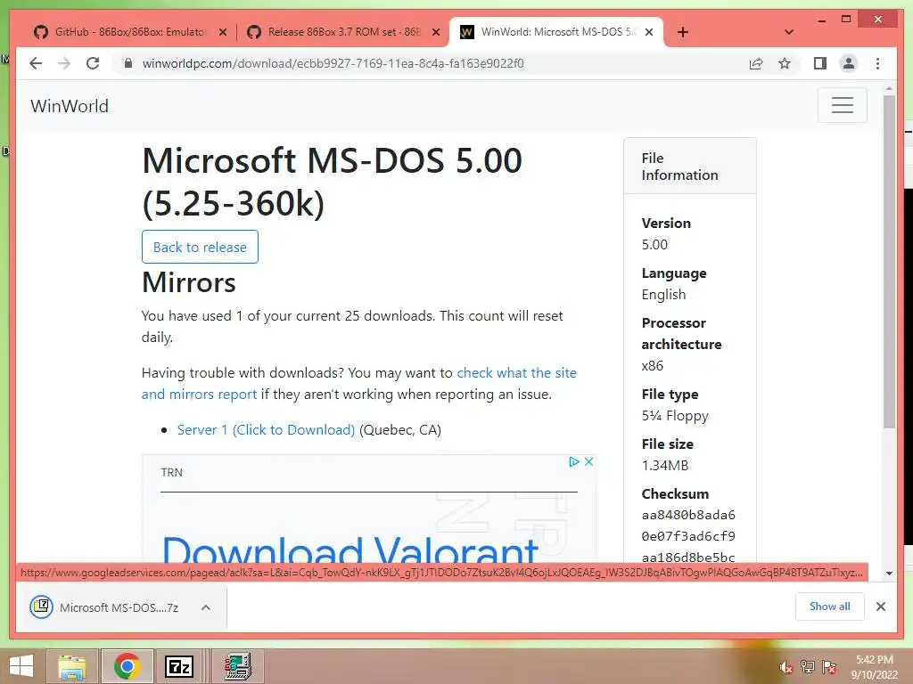This screenshot has height=684, width=913.
Task: Share this page using the share icon
Action: [756, 63]
